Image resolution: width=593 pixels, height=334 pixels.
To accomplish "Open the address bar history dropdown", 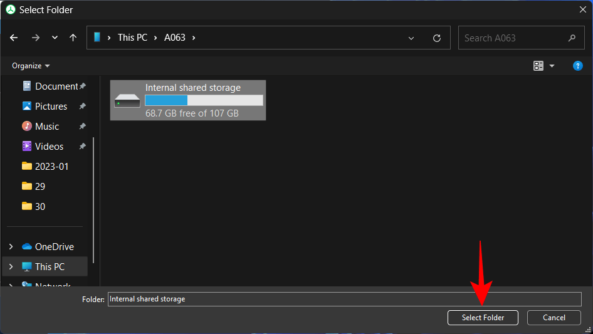I will pos(411,38).
